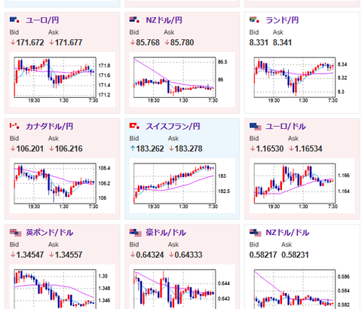Open the カナダドル/円 link
The image size is (362, 309).
click(x=50, y=126)
